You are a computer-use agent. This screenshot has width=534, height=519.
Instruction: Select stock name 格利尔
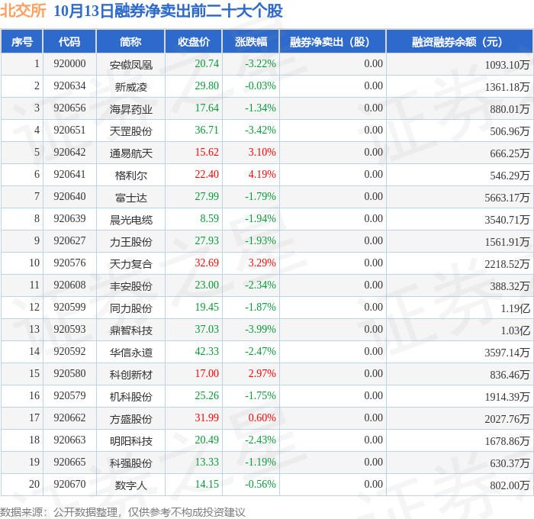(x=130, y=176)
